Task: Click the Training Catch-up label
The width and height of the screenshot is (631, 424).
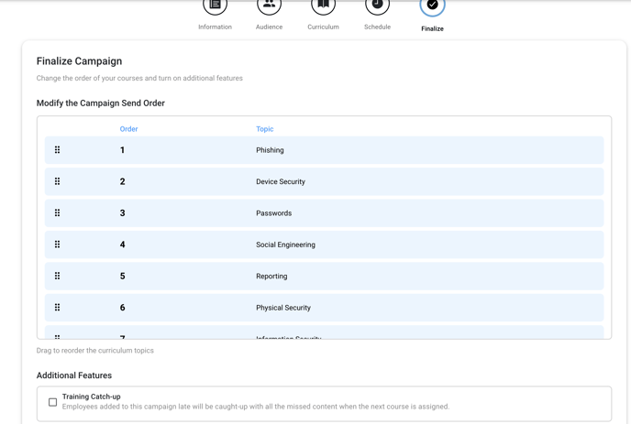Action: click(x=92, y=397)
